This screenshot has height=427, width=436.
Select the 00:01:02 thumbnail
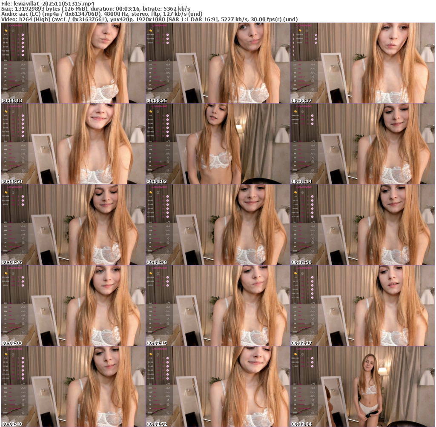tap(218, 144)
